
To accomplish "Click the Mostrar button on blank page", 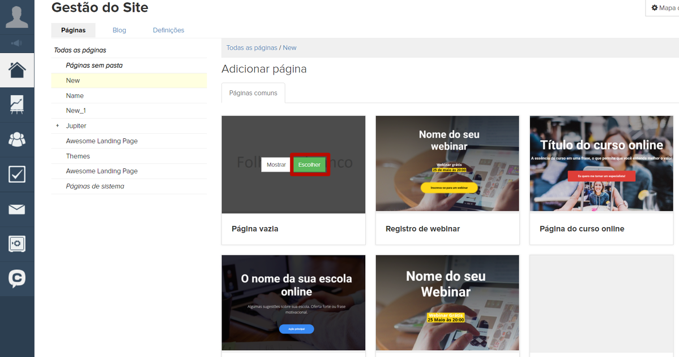I will [276, 165].
